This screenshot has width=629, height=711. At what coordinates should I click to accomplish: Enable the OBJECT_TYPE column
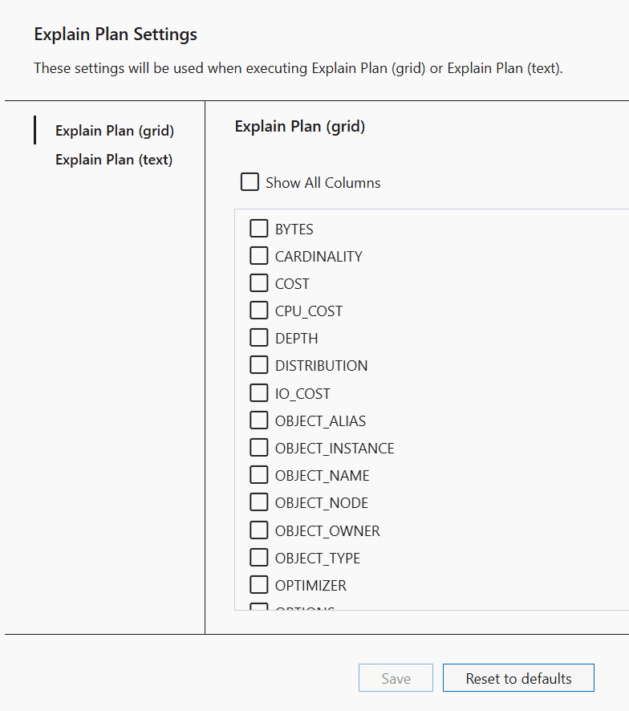[259, 557]
